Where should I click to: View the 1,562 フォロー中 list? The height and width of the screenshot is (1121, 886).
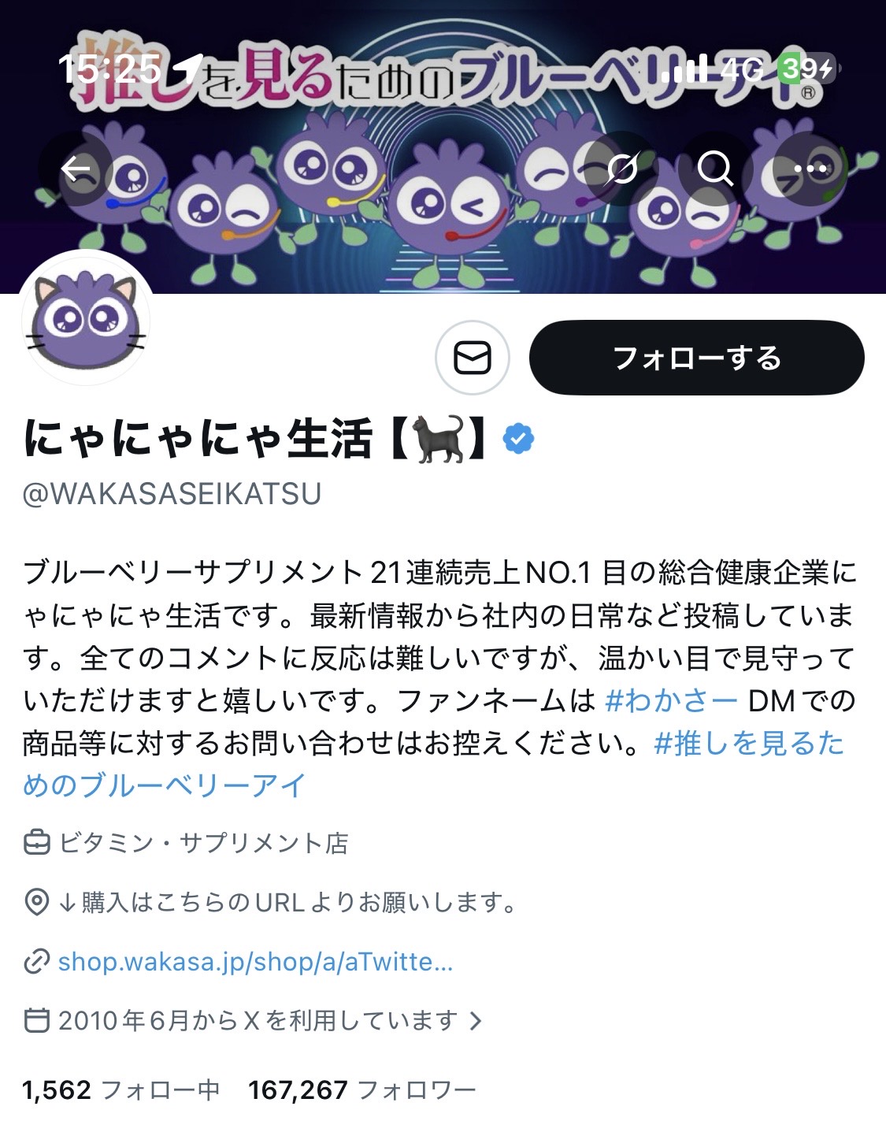click(121, 1090)
